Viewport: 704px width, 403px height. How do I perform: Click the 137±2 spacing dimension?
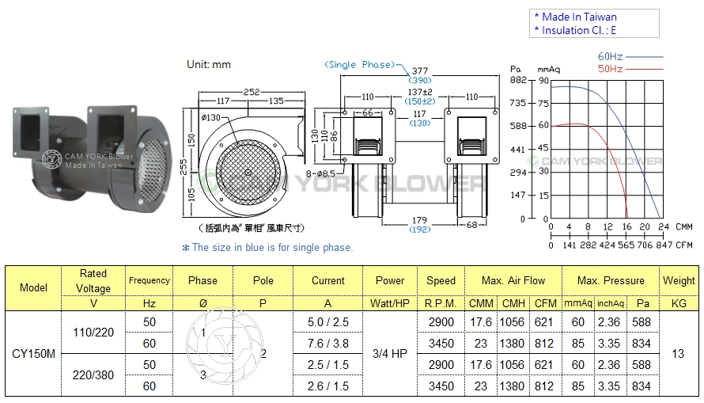point(420,93)
